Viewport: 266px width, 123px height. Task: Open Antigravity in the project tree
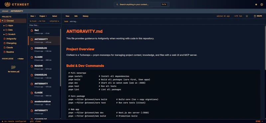(11, 39)
